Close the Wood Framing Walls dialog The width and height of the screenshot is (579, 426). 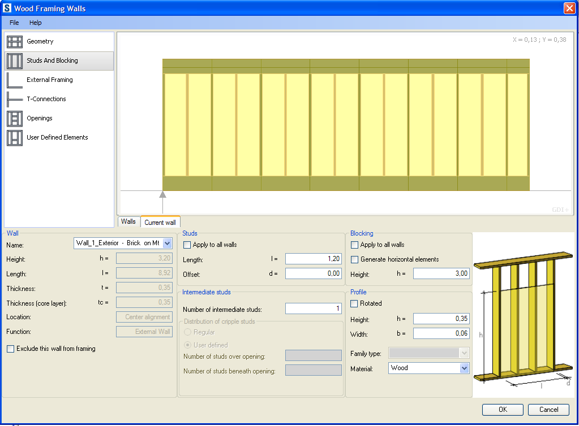coord(569,8)
